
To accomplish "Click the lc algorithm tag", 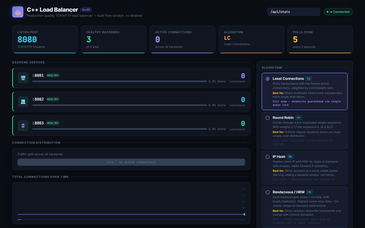I will pyautogui.click(x=308, y=79).
